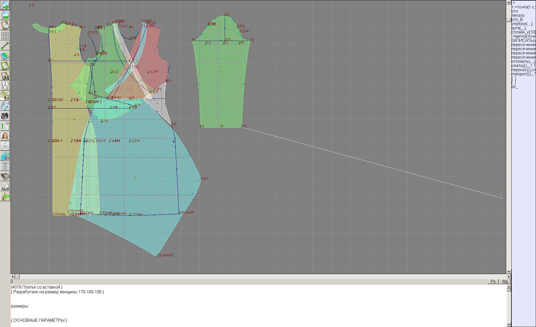Click the code editor scrollbar down arrow

[x=509, y=325]
